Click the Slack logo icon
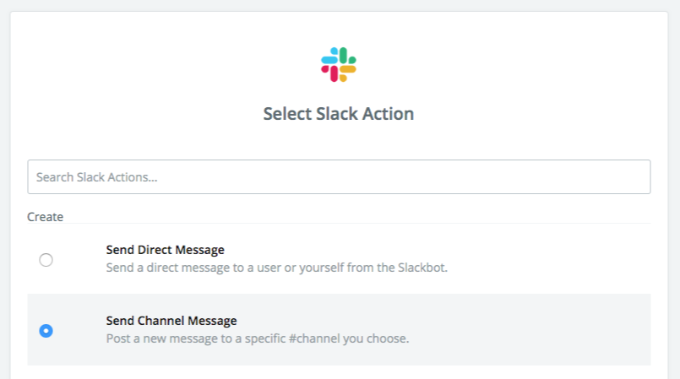Screen dimensions: 680x379 coord(339,65)
